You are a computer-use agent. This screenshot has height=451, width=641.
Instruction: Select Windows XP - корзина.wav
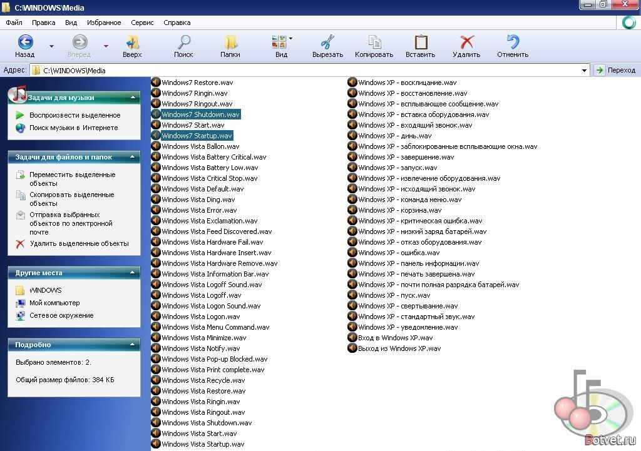(400, 210)
